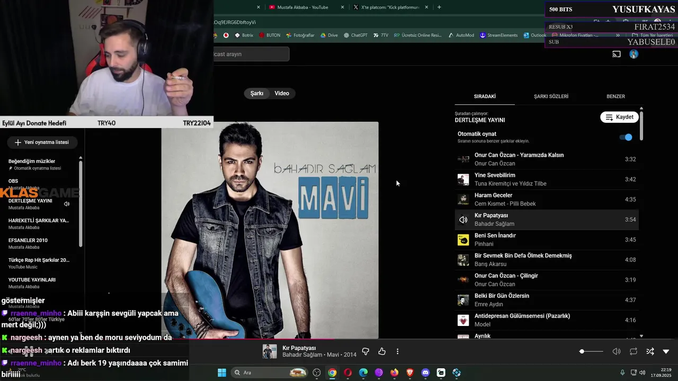Toggle repeat mode in the player bar
Viewport: 678px width, 381px height.
[x=634, y=351]
